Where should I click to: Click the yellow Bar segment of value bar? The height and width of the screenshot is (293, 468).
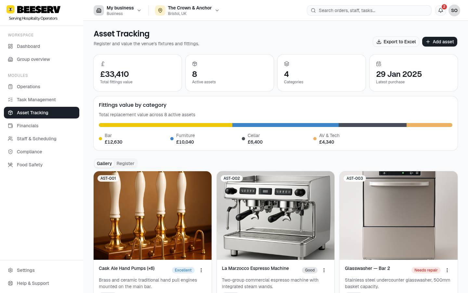point(165,125)
